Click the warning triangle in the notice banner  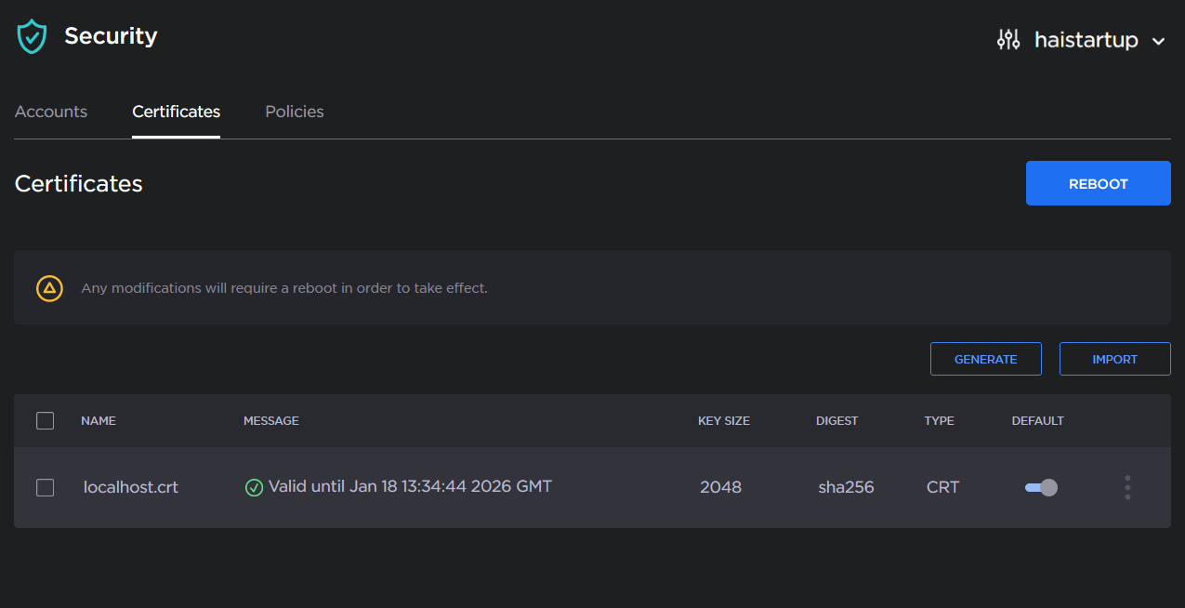(x=48, y=288)
